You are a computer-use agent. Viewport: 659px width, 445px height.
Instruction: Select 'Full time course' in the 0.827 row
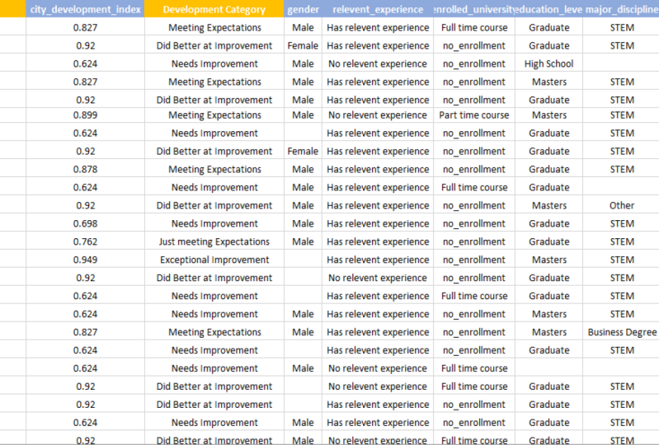coord(474,28)
